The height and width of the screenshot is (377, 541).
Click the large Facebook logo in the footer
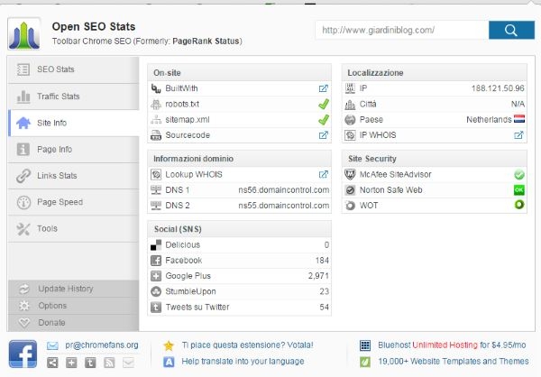click(x=23, y=354)
